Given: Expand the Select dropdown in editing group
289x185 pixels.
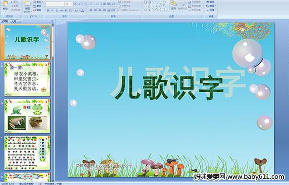Looking at the screenshot, I should coord(211,10).
